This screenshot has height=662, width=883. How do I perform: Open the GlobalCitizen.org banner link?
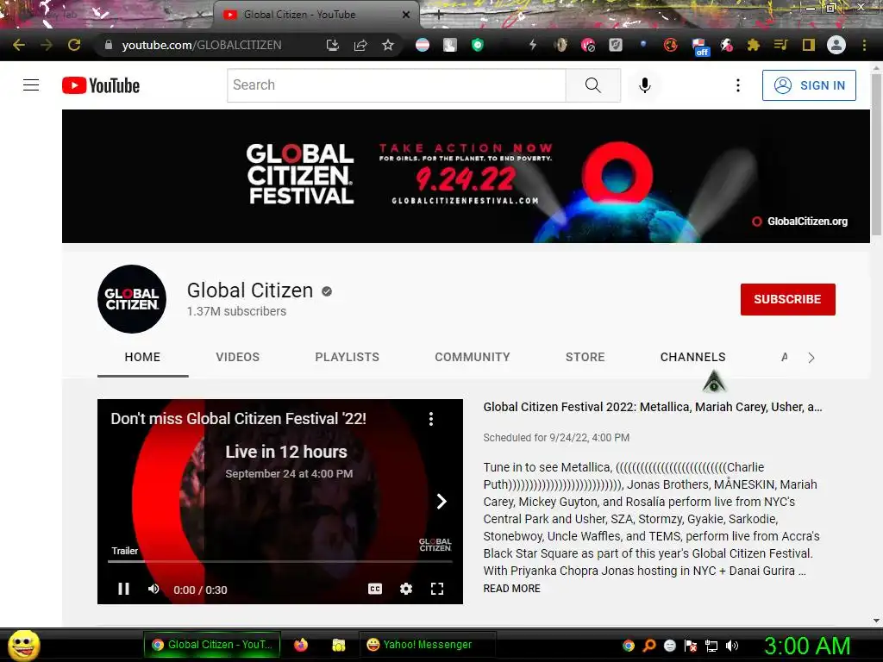(x=800, y=222)
